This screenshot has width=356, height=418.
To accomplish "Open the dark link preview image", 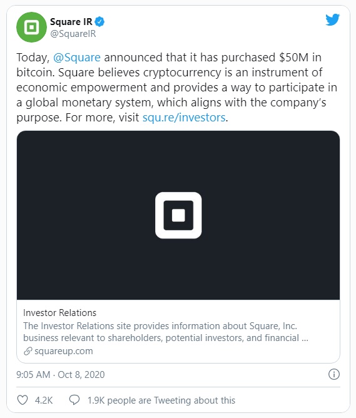I will 178,215.
